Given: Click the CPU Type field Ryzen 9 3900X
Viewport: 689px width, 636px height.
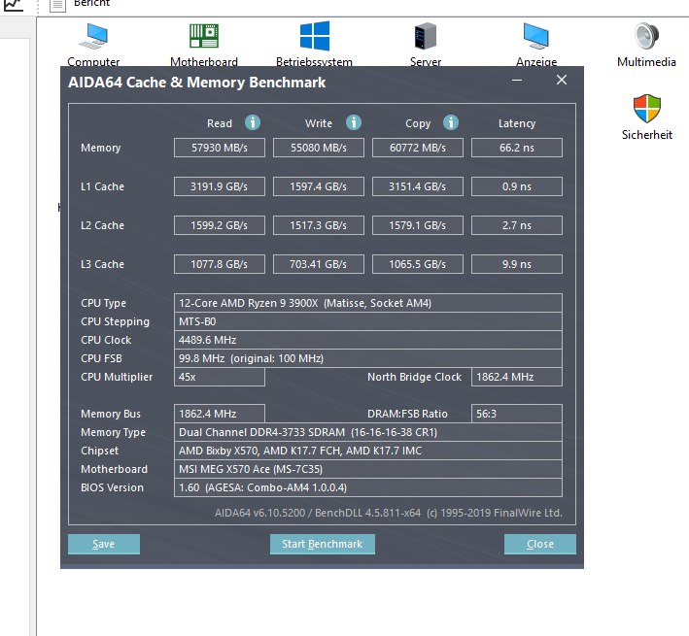Looking at the screenshot, I should coord(368,303).
